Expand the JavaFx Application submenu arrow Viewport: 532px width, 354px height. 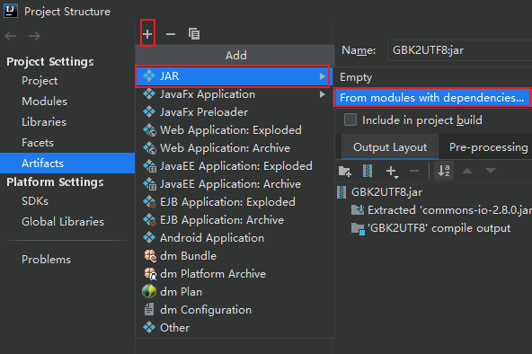(x=322, y=94)
